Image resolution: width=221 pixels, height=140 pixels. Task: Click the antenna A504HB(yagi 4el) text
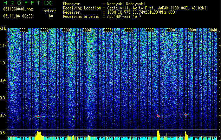tap(124, 16)
